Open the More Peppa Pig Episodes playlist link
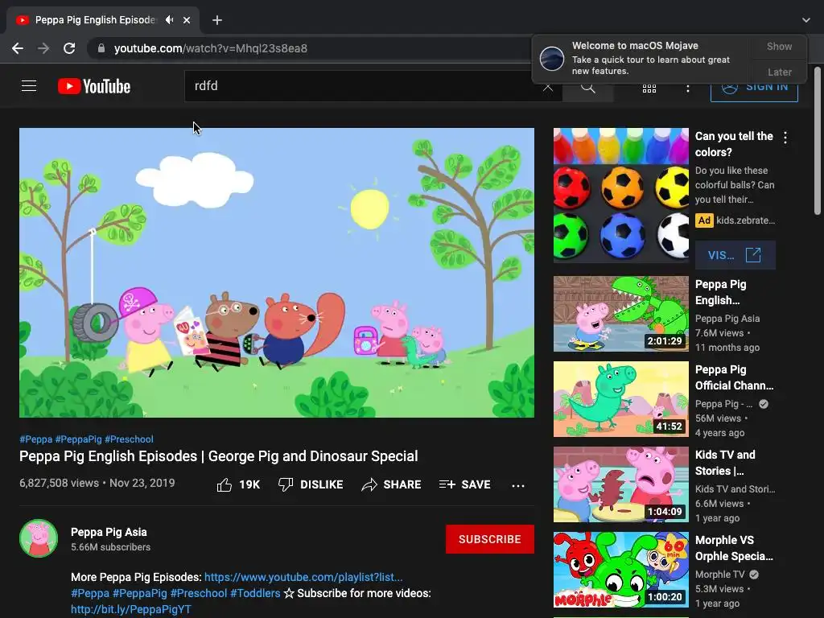824x618 pixels. [303, 577]
